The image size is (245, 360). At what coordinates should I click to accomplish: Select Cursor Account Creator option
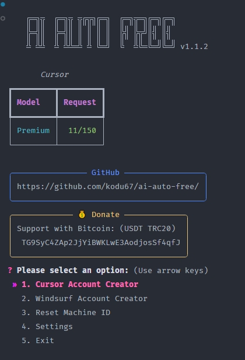(x=80, y=284)
